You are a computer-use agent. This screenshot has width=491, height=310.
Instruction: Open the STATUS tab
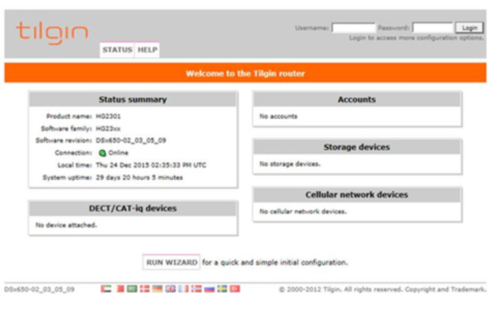[117, 50]
